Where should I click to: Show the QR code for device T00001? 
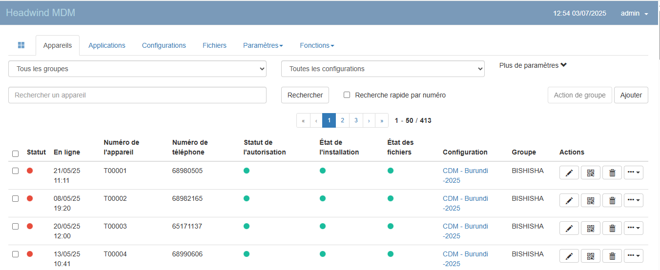pyautogui.click(x=590, y=173)
